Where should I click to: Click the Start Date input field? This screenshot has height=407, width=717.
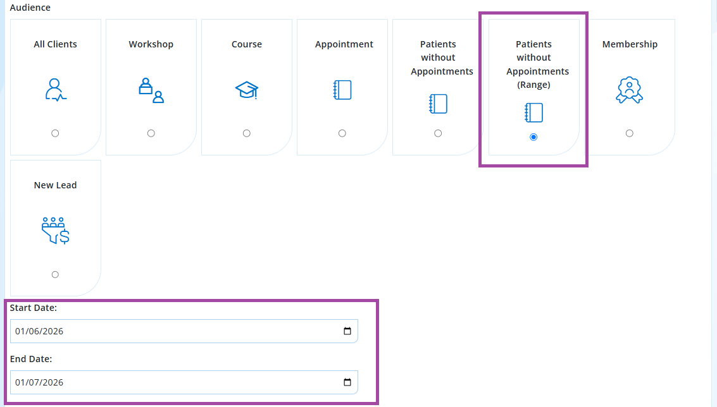click(184, 331)
